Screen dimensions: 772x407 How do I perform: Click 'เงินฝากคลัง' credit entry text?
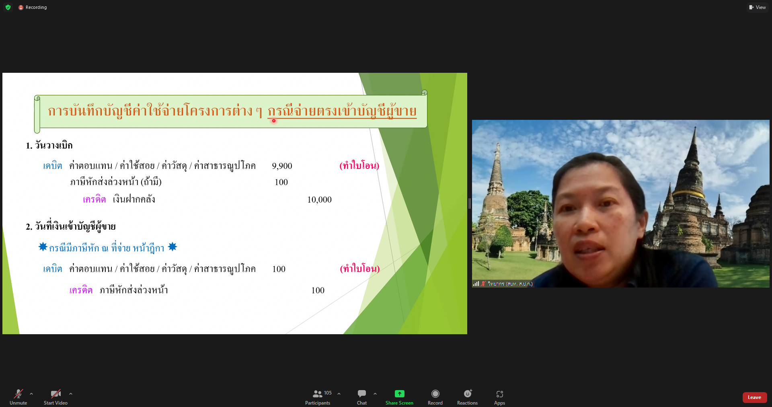(134, 199)
